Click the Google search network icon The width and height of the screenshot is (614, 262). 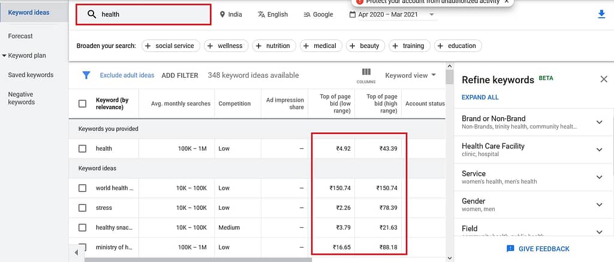pyautogui.click(x=306, y=14)
